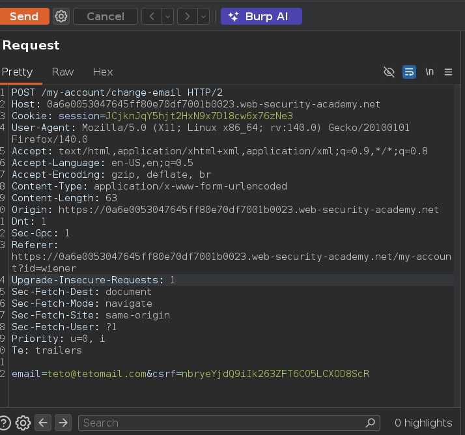The image size is (465, 435).
Task: Click the Sec-Fetch-User: ?1 line
Action: tap(64, 327)
